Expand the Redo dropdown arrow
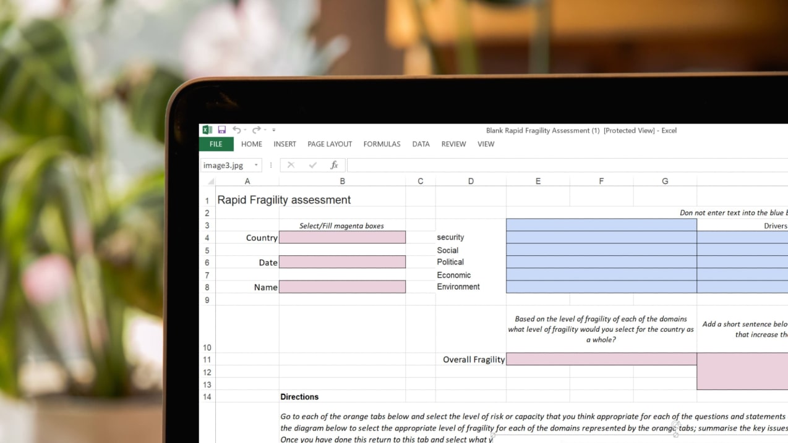Viewport: 788px width, 443px height. click(265, 130)
